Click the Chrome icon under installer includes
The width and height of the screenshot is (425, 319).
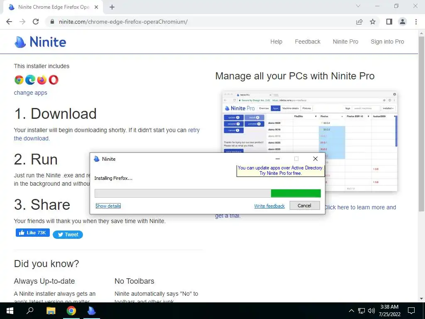(x=19, y=80)
